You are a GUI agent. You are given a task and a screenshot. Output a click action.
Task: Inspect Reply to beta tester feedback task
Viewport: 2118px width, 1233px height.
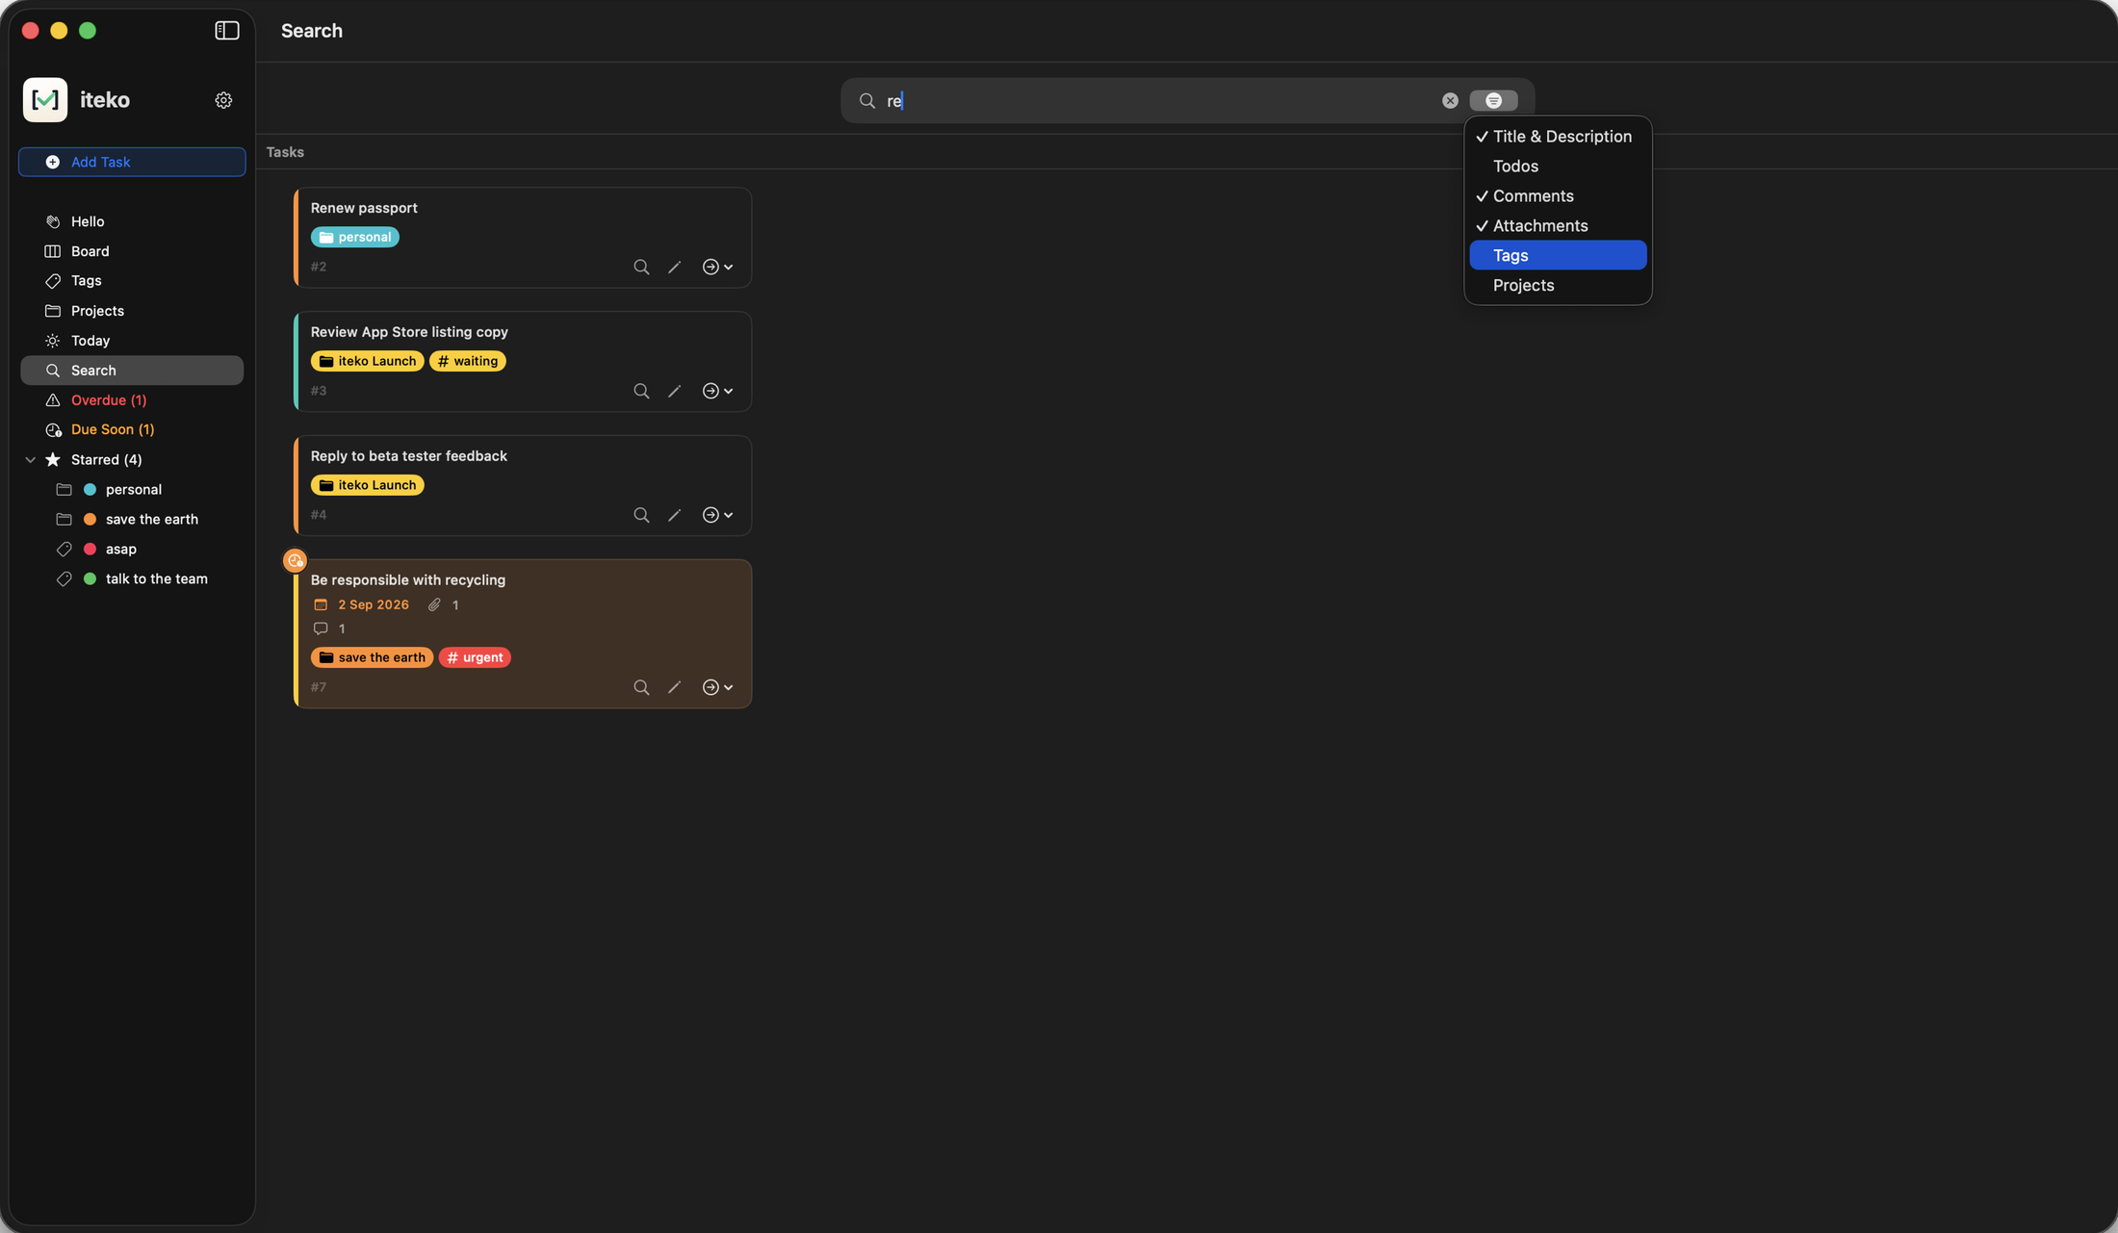pyautogui.click(x=641, y=515)
